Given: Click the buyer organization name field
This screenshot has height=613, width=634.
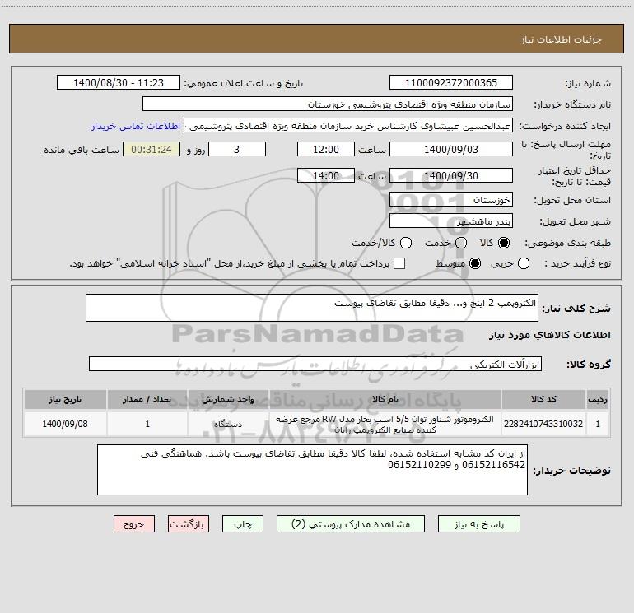Looking at the screenshot, I should point(328,104).
